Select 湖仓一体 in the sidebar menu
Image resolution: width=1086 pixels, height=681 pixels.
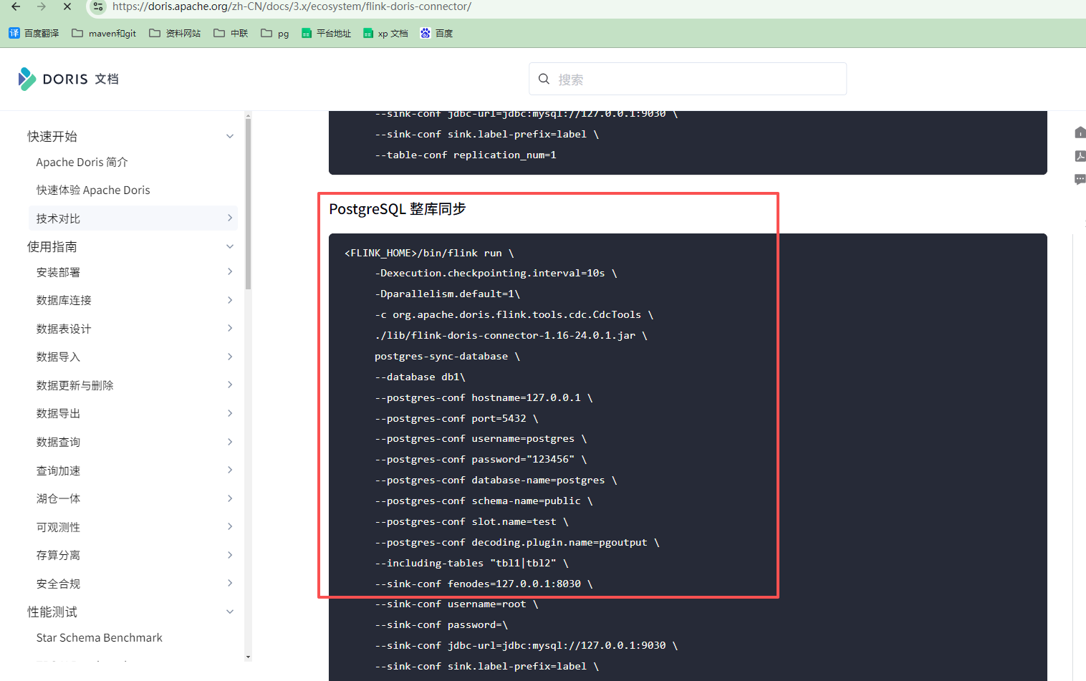59,498
